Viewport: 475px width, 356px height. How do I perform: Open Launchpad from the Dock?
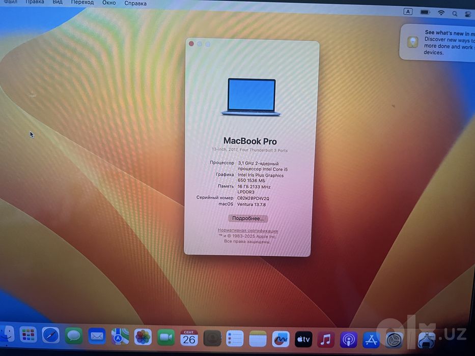point(28,335)
